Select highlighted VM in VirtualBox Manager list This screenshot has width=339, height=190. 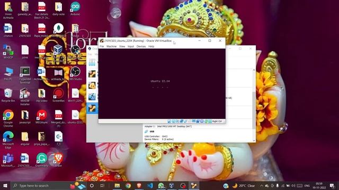coord(92,108)
